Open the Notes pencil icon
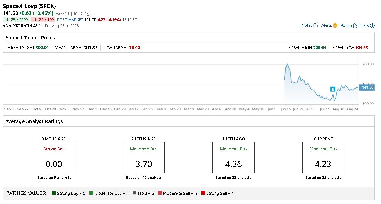 coord(316,25)
